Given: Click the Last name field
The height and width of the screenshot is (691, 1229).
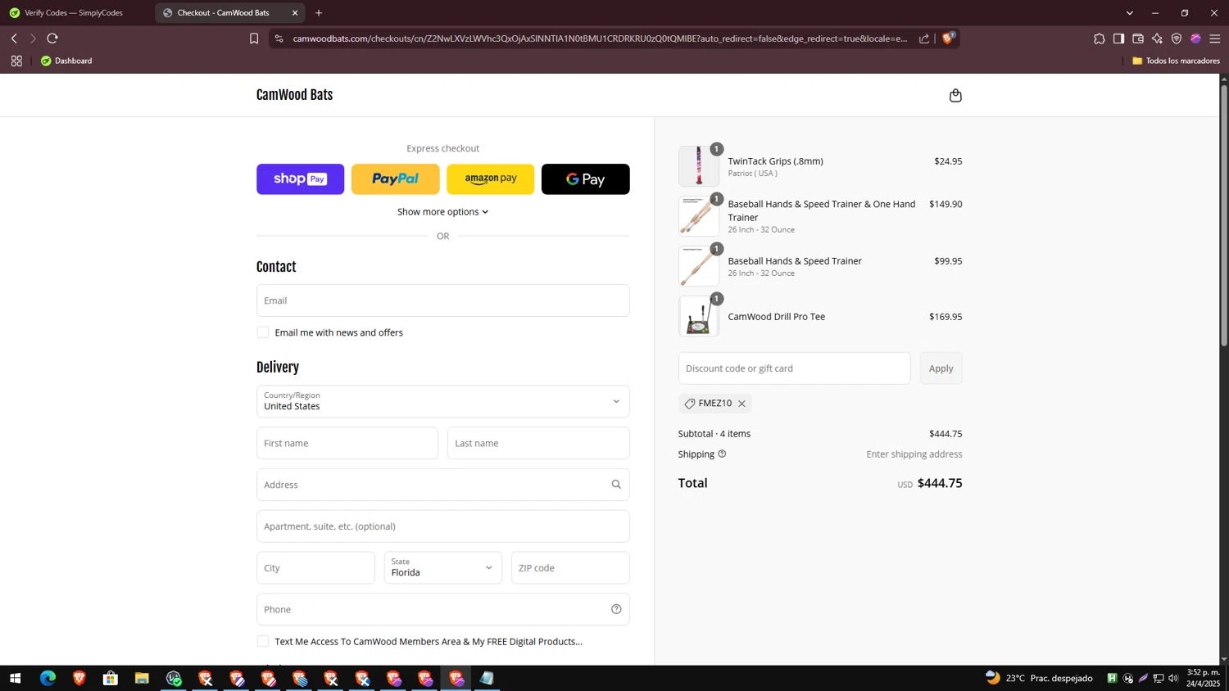Looking at the screenshot, I should (x=538, y=443).
